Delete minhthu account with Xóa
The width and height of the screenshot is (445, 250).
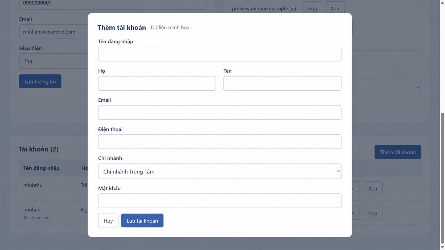(x=372, y=188)
